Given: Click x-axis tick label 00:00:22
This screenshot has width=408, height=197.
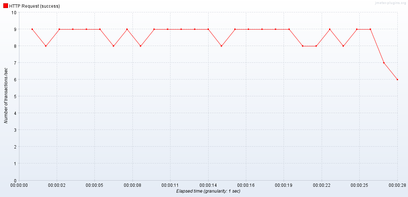Looking at the screenshot, I should [x=322, y=185].
